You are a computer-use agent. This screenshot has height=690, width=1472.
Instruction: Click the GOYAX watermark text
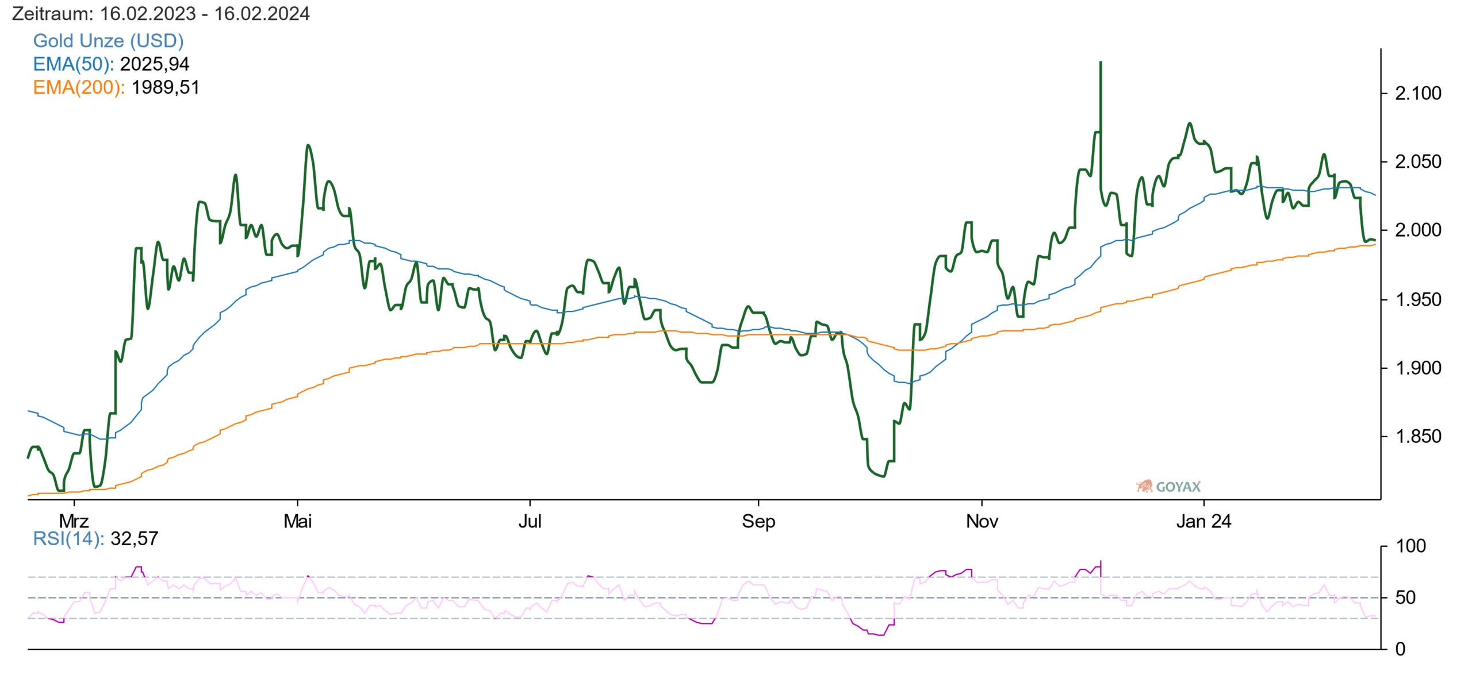coord(1178,487)
